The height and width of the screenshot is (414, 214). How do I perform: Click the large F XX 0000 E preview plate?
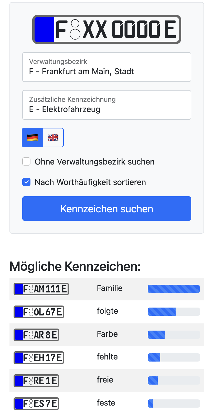[107, 29]
